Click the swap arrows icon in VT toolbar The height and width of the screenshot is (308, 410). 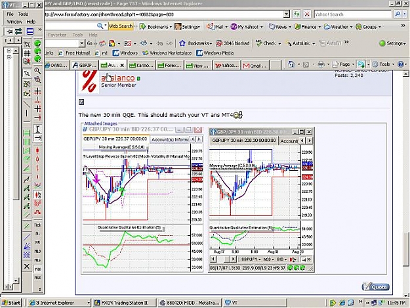[18, 32]
